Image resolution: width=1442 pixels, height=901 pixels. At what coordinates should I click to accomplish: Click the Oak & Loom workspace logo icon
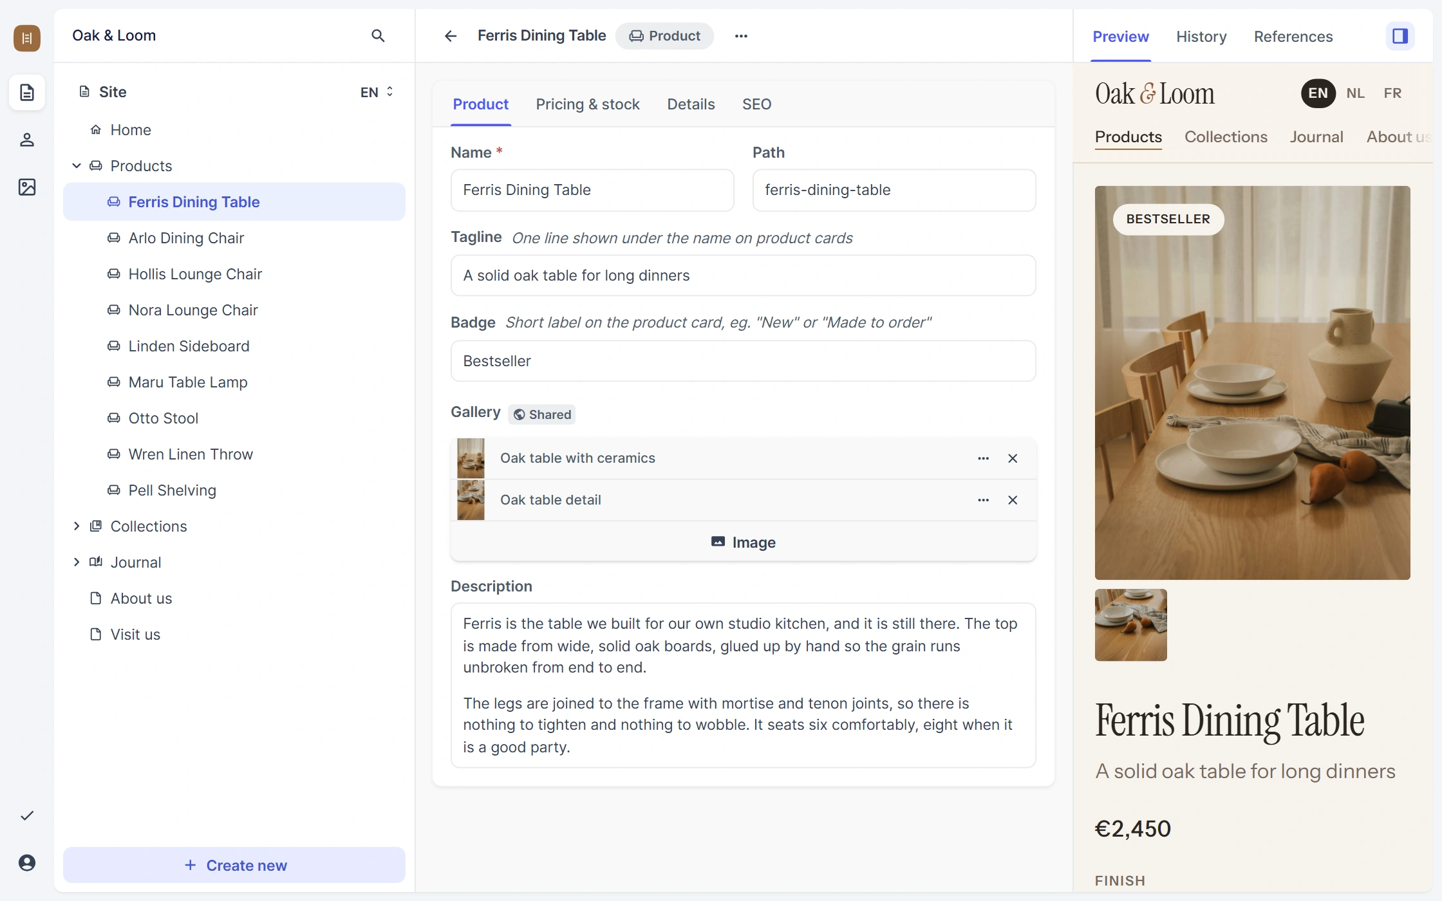27,38
